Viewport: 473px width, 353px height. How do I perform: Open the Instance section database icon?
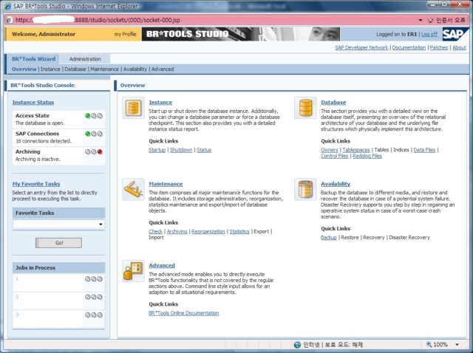[133, 108]
